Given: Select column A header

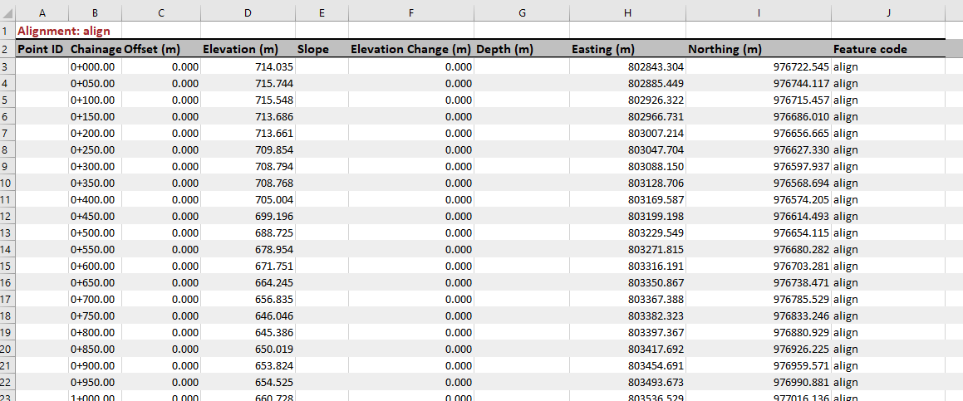Looking at the screenshot, I should [42, 12].
